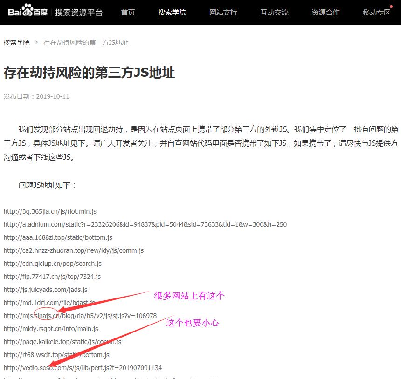The image size is (401, 379).
Task: Open 资源合作 in the header
Action: tap(325, 13)
